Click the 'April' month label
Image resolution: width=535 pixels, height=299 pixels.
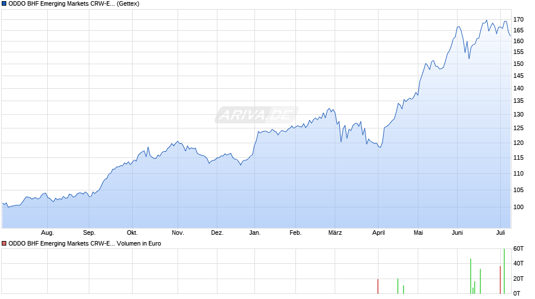378,233
